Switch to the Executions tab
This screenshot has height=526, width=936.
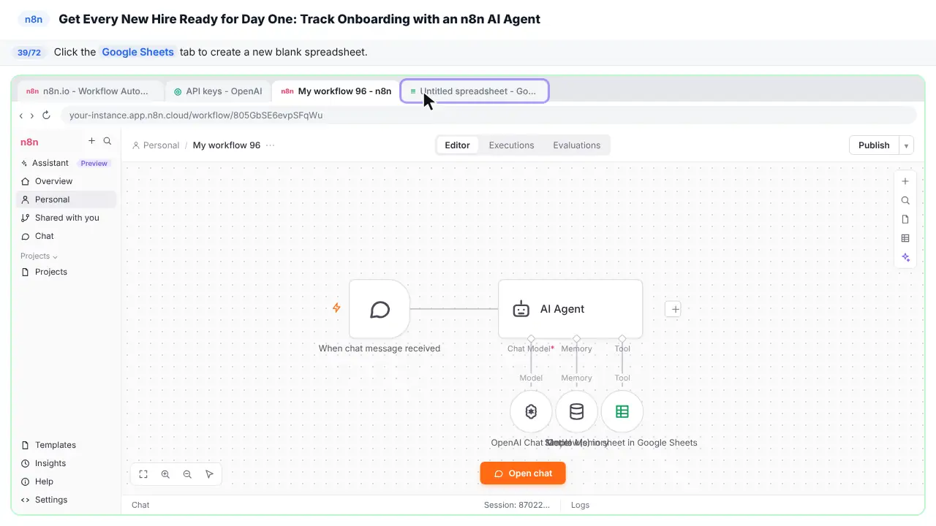pos(511,145)
